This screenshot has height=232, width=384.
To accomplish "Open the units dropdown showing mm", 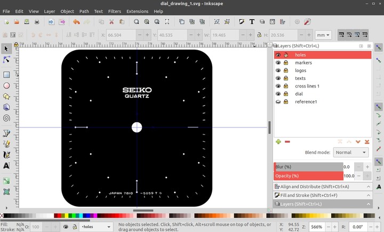I will pyautogui.click(x=323, y=35).
